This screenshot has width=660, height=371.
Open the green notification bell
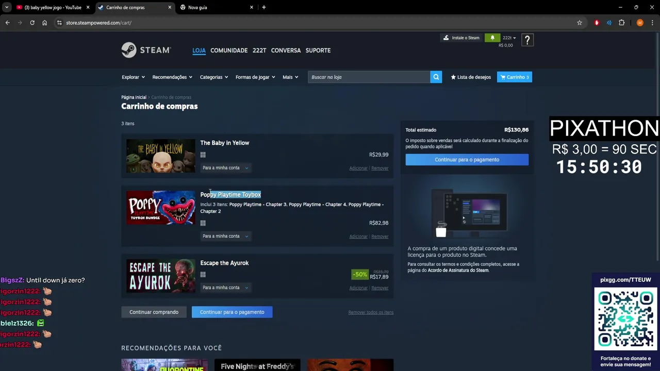tap(492, 38)
